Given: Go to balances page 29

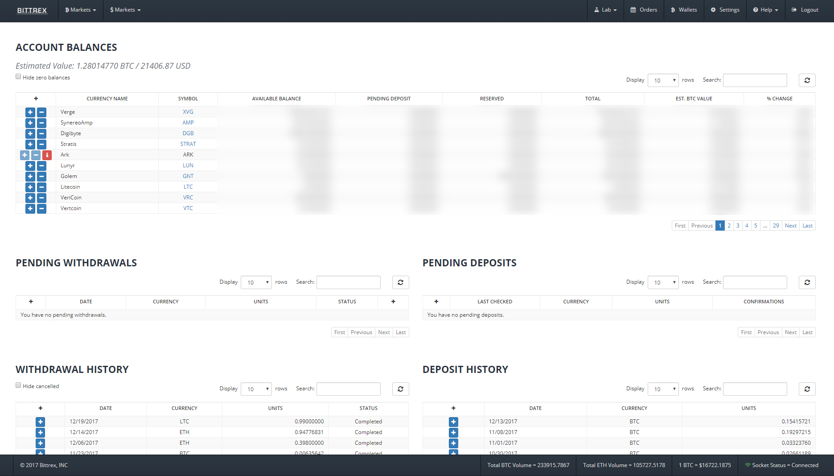Looking at the screenshot, I should (776, 226).
